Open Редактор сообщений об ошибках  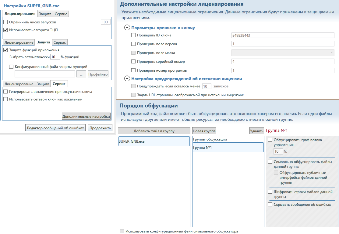tap(55, 128)
